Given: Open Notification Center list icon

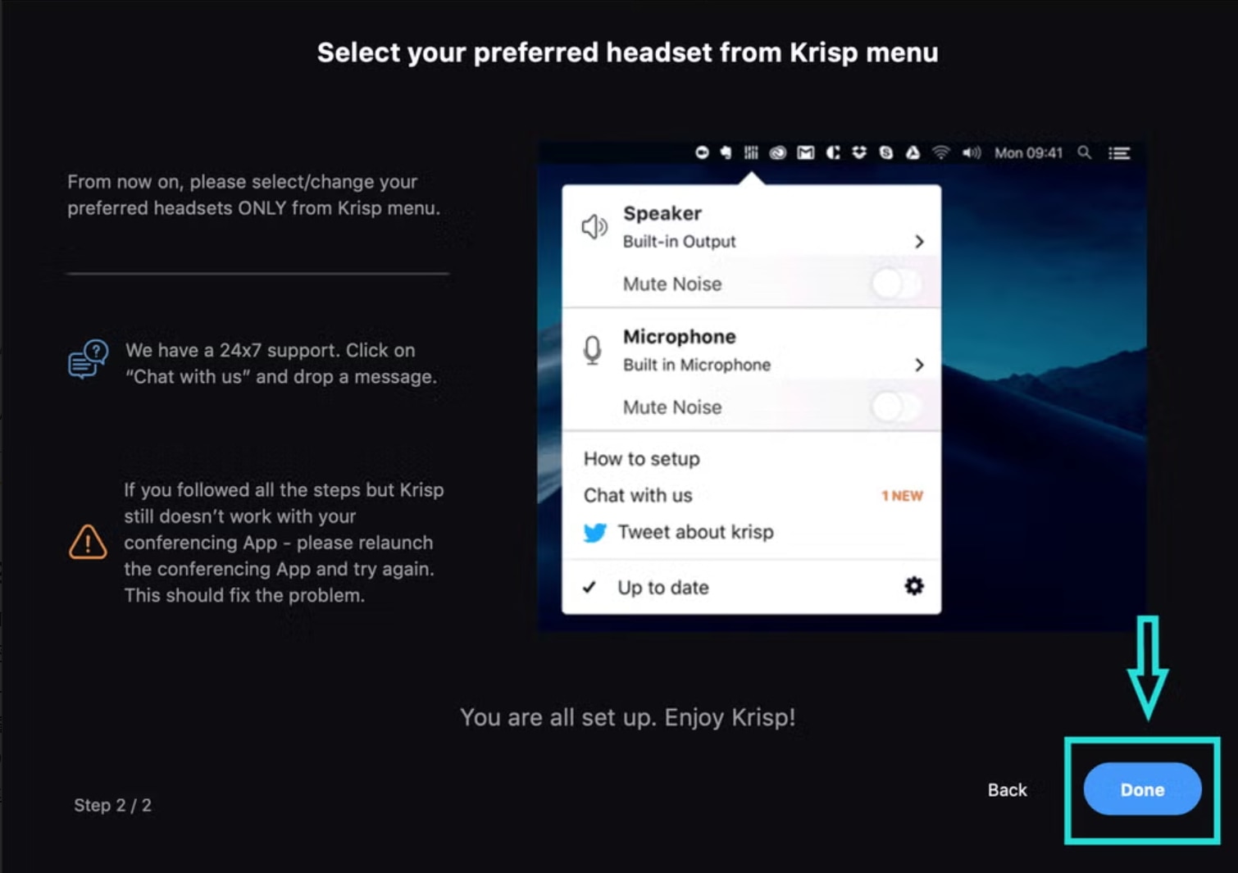Looking at the screenshot, I should pyautogui.click(x=1119, y=152).
